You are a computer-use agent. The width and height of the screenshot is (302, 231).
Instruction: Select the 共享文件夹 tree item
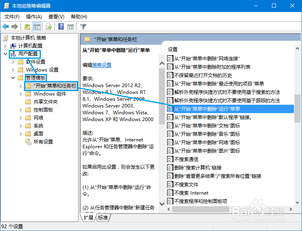(46, 102)
